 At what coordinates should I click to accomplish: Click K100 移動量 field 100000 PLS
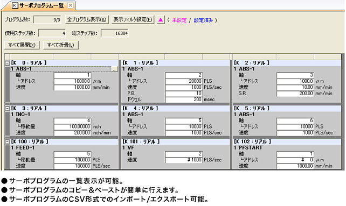(x=72, y=160)
